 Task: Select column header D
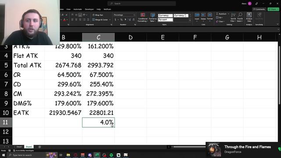coord(130,37)
